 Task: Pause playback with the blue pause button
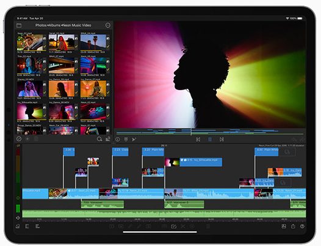(210, 139)
